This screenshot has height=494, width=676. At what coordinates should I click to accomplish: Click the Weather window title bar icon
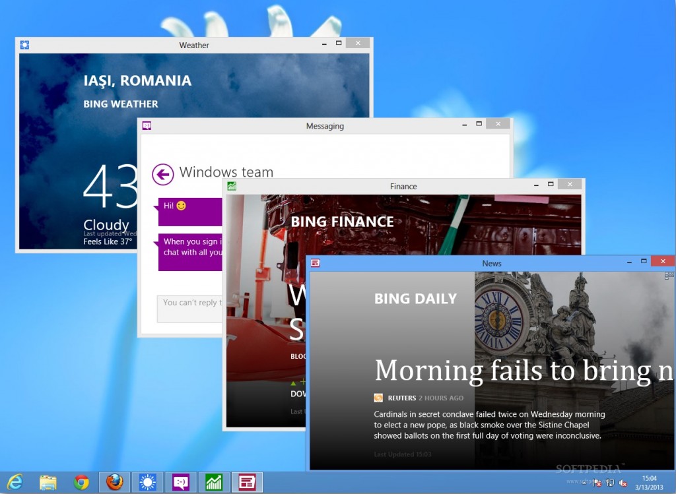[x=24, y=45]
